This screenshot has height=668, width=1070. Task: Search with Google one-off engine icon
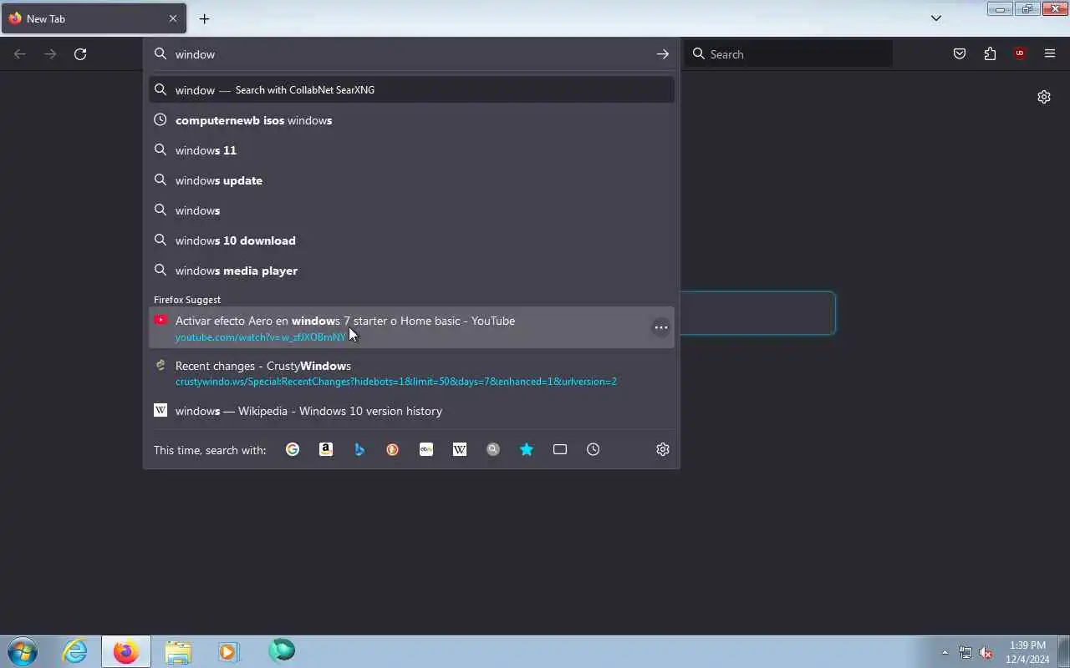pos(293,449)
